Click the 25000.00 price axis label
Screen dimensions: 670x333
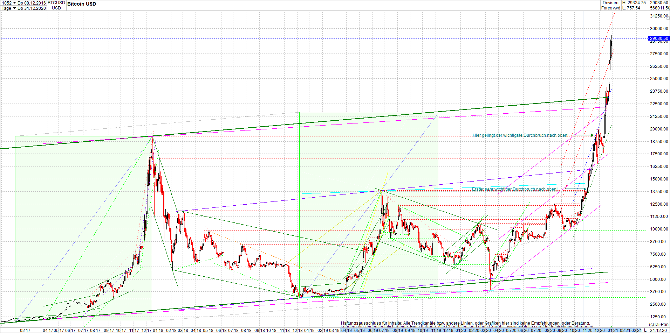(659, 79)
